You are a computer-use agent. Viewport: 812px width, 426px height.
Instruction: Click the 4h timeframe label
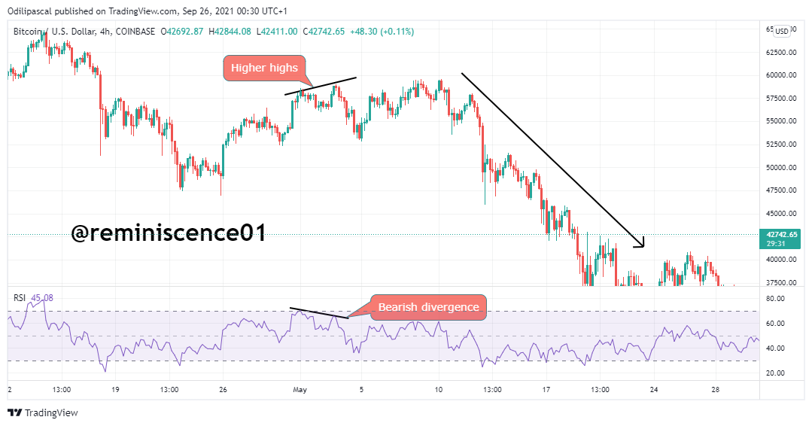[105, 32]
